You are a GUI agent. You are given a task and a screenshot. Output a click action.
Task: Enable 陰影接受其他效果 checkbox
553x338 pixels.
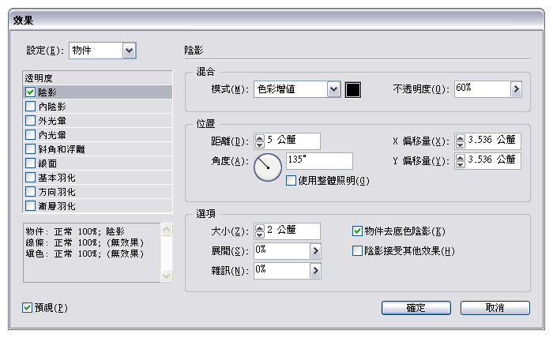(358, 251)
